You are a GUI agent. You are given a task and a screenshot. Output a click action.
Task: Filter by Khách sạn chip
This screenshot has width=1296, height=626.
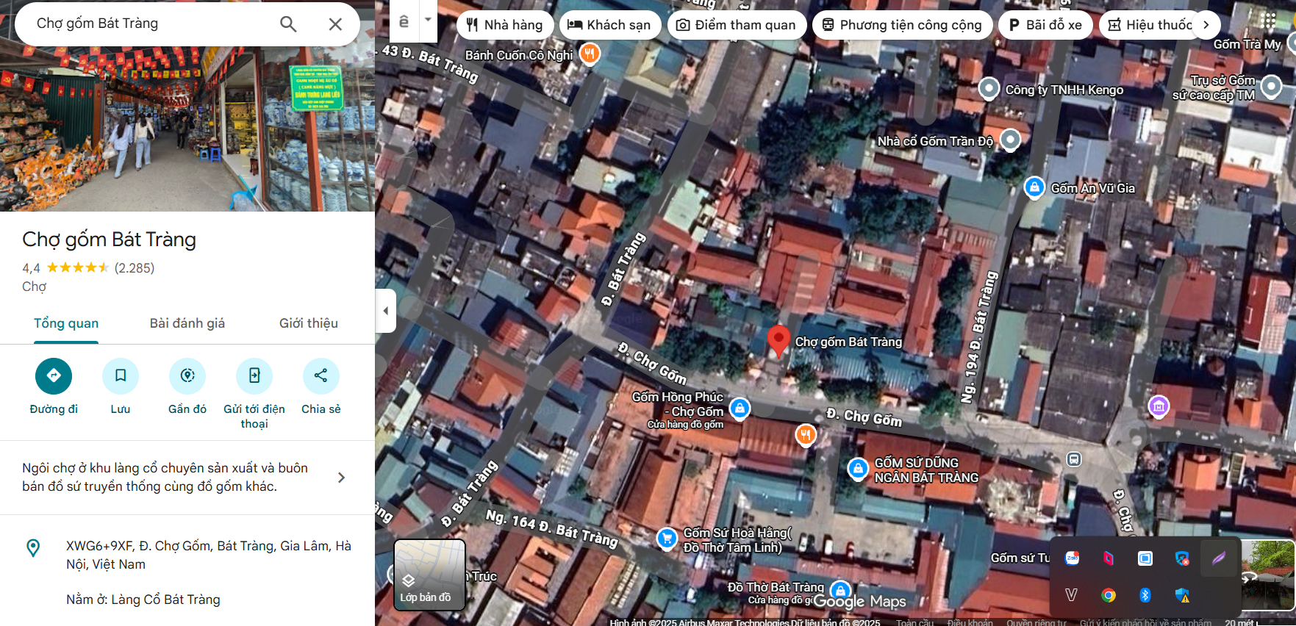click(x=609, y=25)
